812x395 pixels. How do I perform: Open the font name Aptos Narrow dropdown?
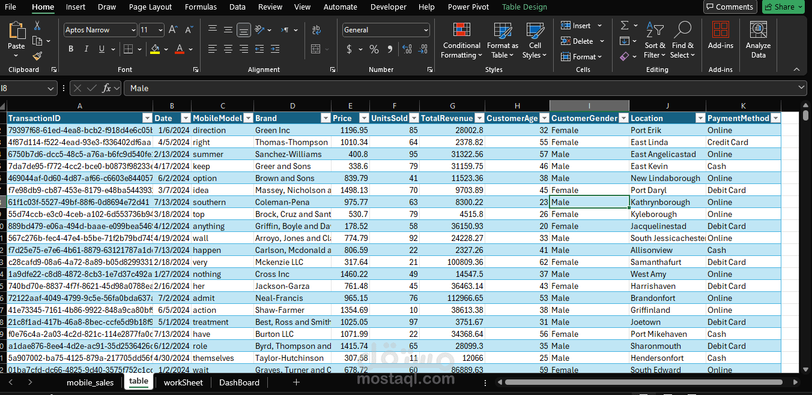133,30
